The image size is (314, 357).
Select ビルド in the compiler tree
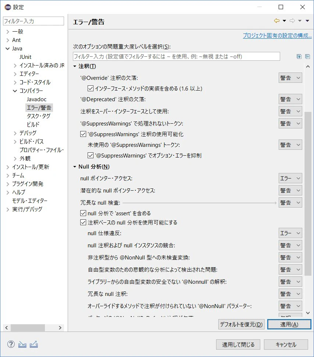(33, 124)
